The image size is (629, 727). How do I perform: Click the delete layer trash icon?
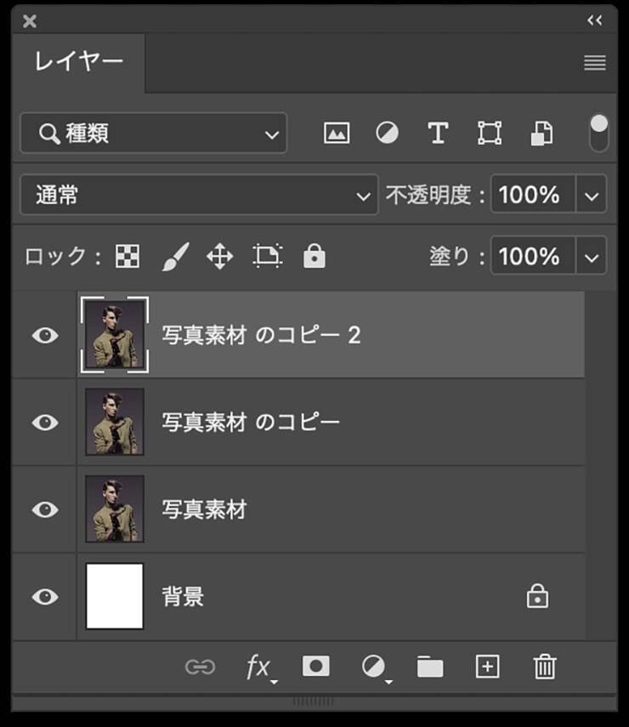(x=544, y=667)
